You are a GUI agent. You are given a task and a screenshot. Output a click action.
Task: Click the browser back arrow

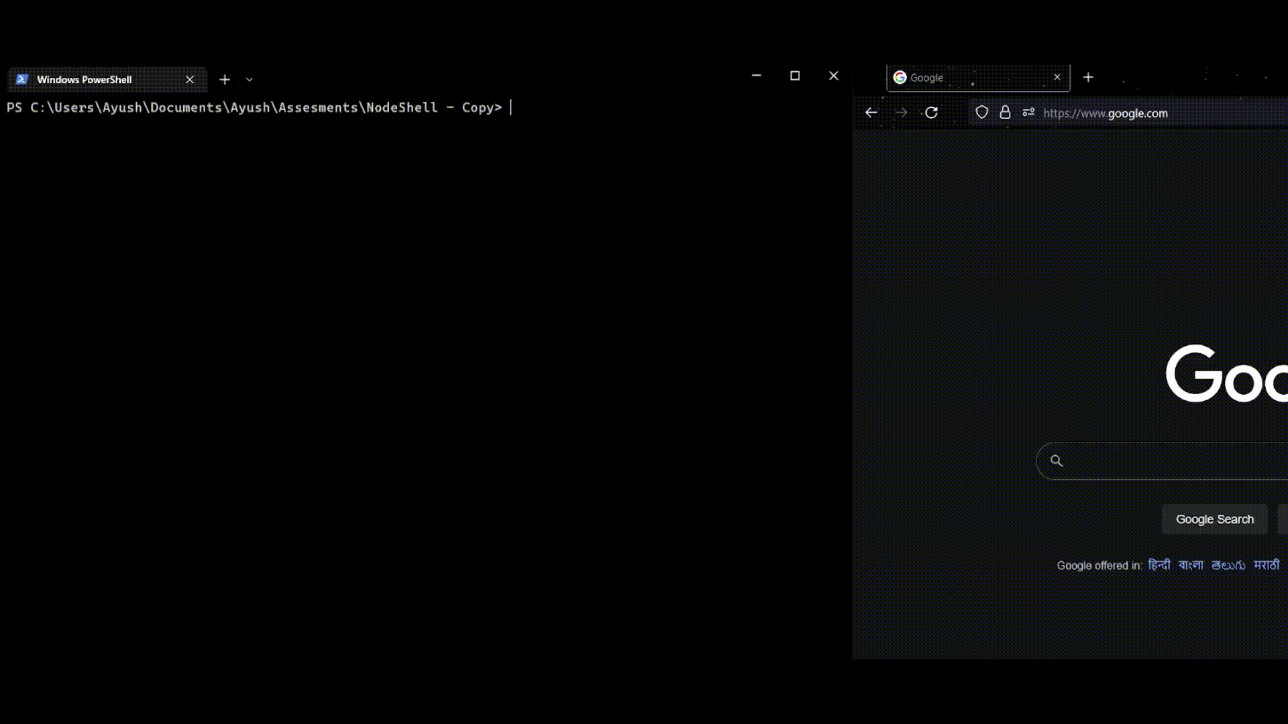(871, 113)
